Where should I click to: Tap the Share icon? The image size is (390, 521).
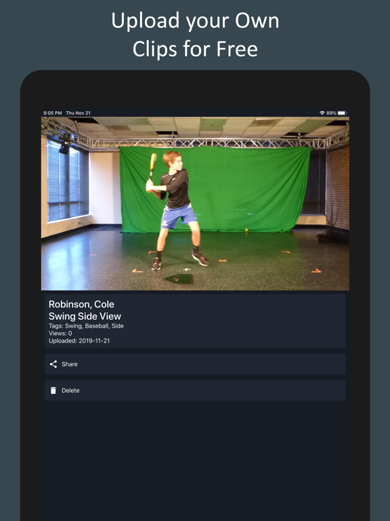(x=53, y=364)
